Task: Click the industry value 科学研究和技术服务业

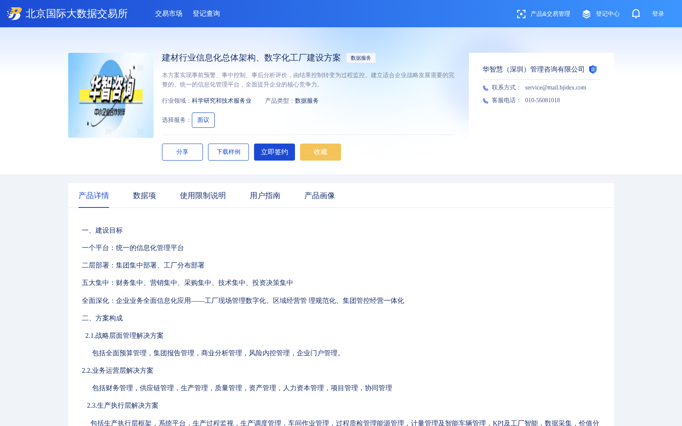Action: (x=222, y=101)
